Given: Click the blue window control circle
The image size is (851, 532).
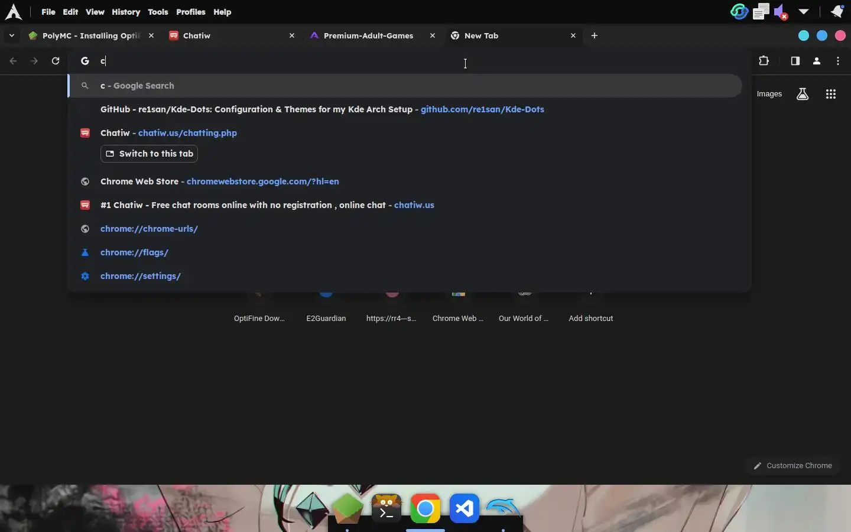Looking at the screenshot, I should (x=822, y=35).
